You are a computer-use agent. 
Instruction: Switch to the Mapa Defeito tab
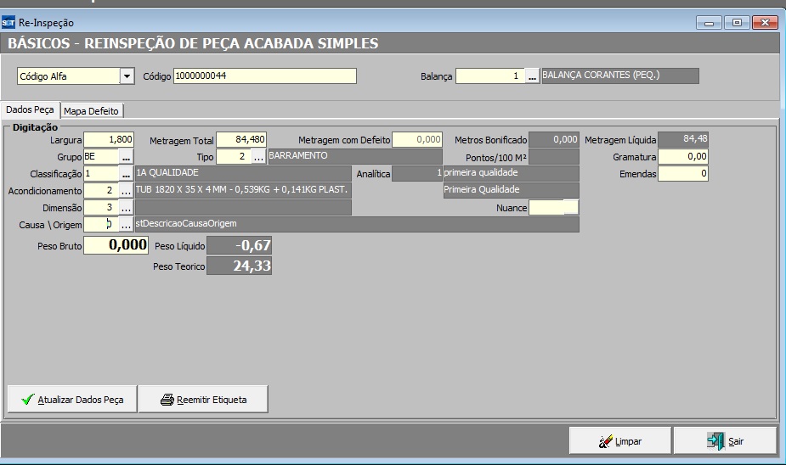93,111
